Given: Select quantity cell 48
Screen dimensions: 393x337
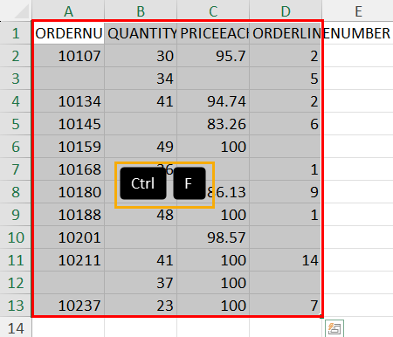Looking at the screenshot, I should [141, 215].
